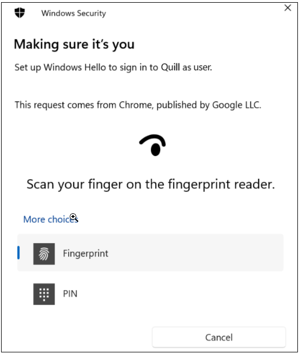Click the "Set up Windows Hello" description
This screenshot has height=354, width=299.
coord(113,68)
